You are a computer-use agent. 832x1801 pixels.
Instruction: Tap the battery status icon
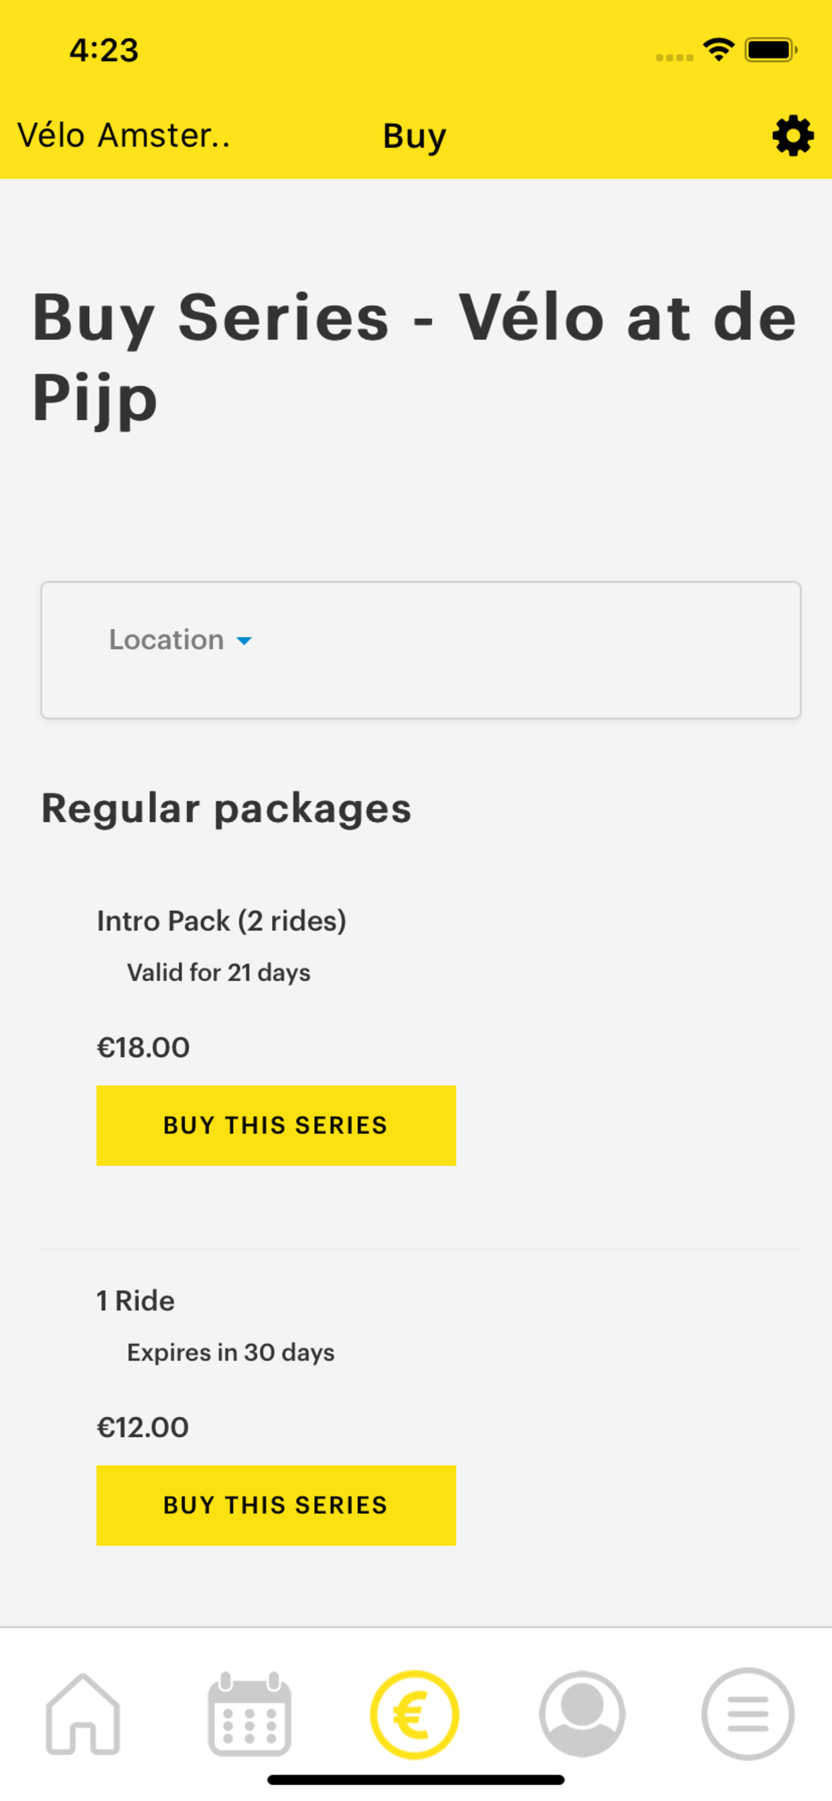(x=770, y=50)
